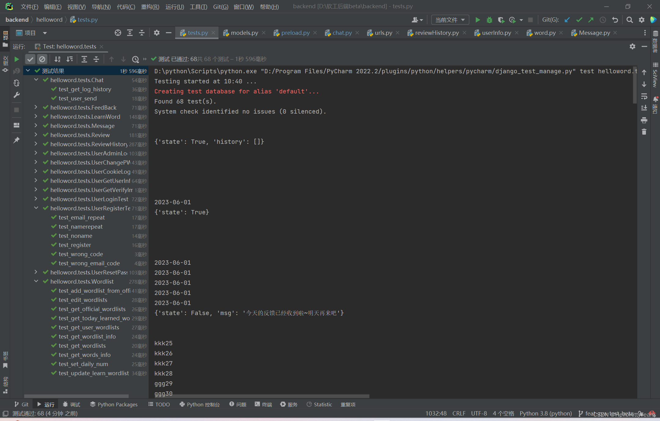Click the helloword breadcrumb
The image size is (660, 421).
tap(49, 20)
